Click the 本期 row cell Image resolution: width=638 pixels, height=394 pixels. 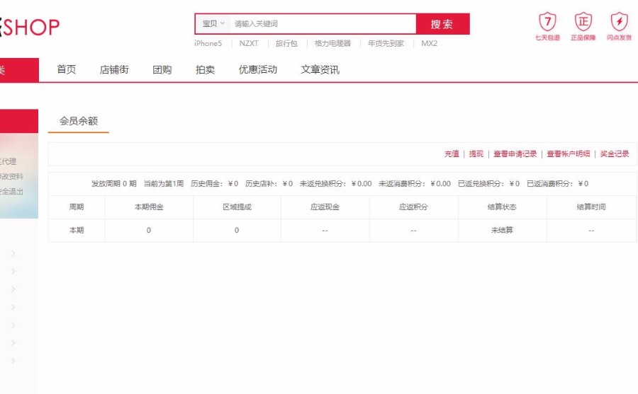pyautogui.click(x=77, y=231)
